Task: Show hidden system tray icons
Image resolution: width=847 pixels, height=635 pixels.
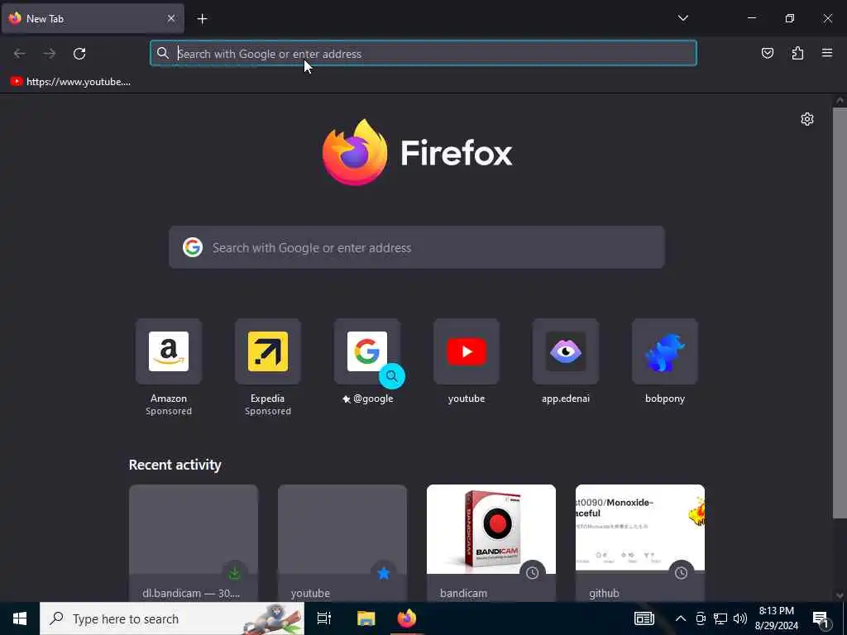Action: click(681, 618)
